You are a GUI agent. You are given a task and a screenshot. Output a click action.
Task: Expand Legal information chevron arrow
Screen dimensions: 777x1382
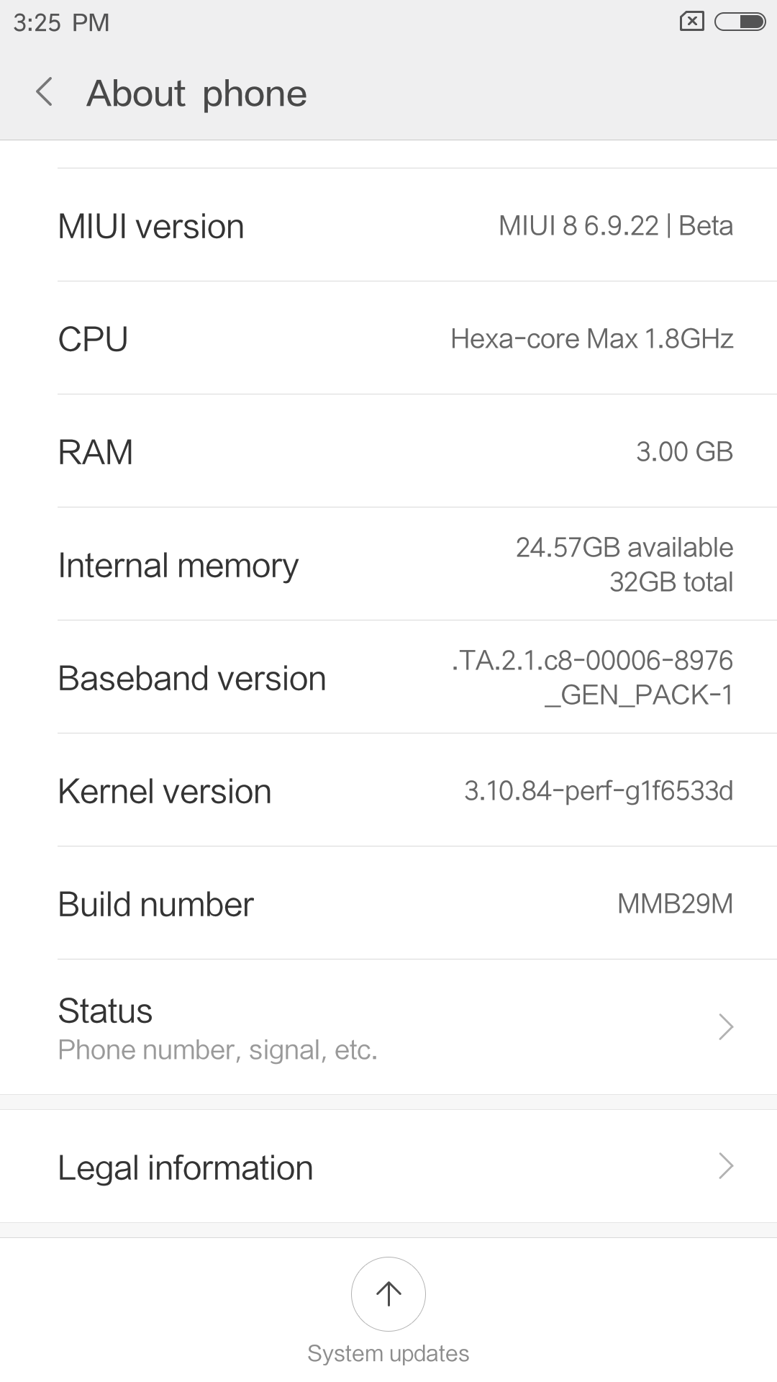click(726, 1166)
